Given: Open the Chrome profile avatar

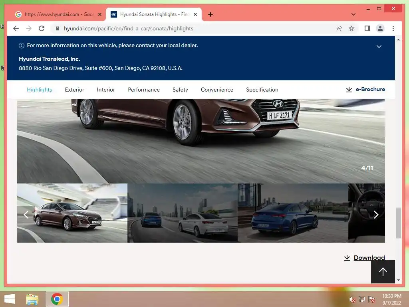Looking at the screenshot, I should (x=380, y=28).
